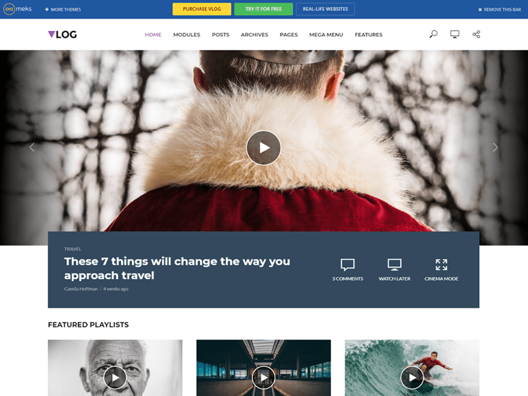
Task: Select the Featured Playlists heading
Action: [x=88, y=325]
